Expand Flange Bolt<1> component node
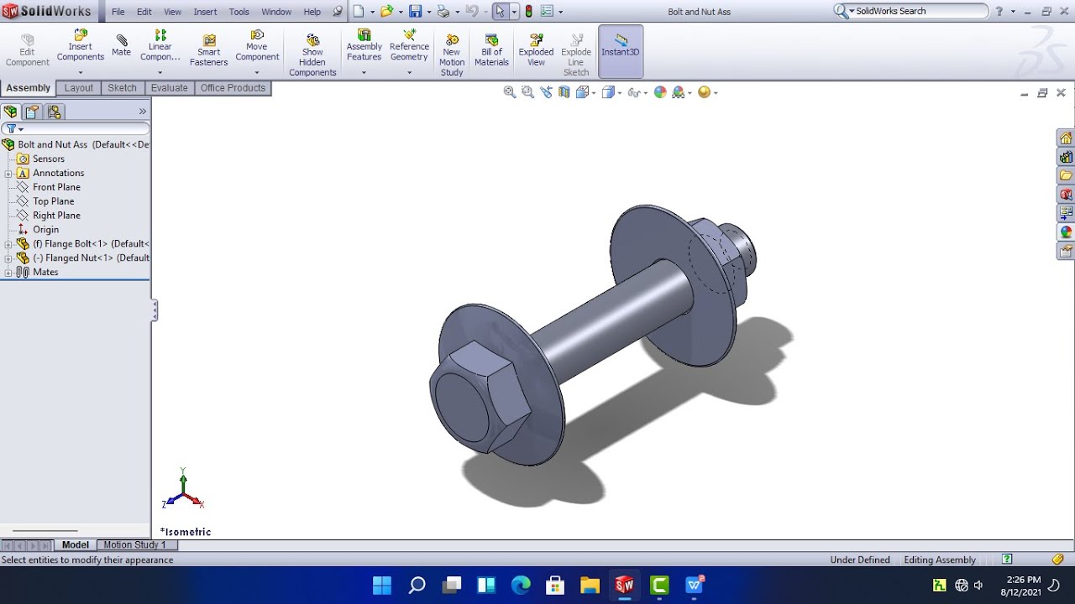This screenshot has width=1075, height=604. [8, 244]
